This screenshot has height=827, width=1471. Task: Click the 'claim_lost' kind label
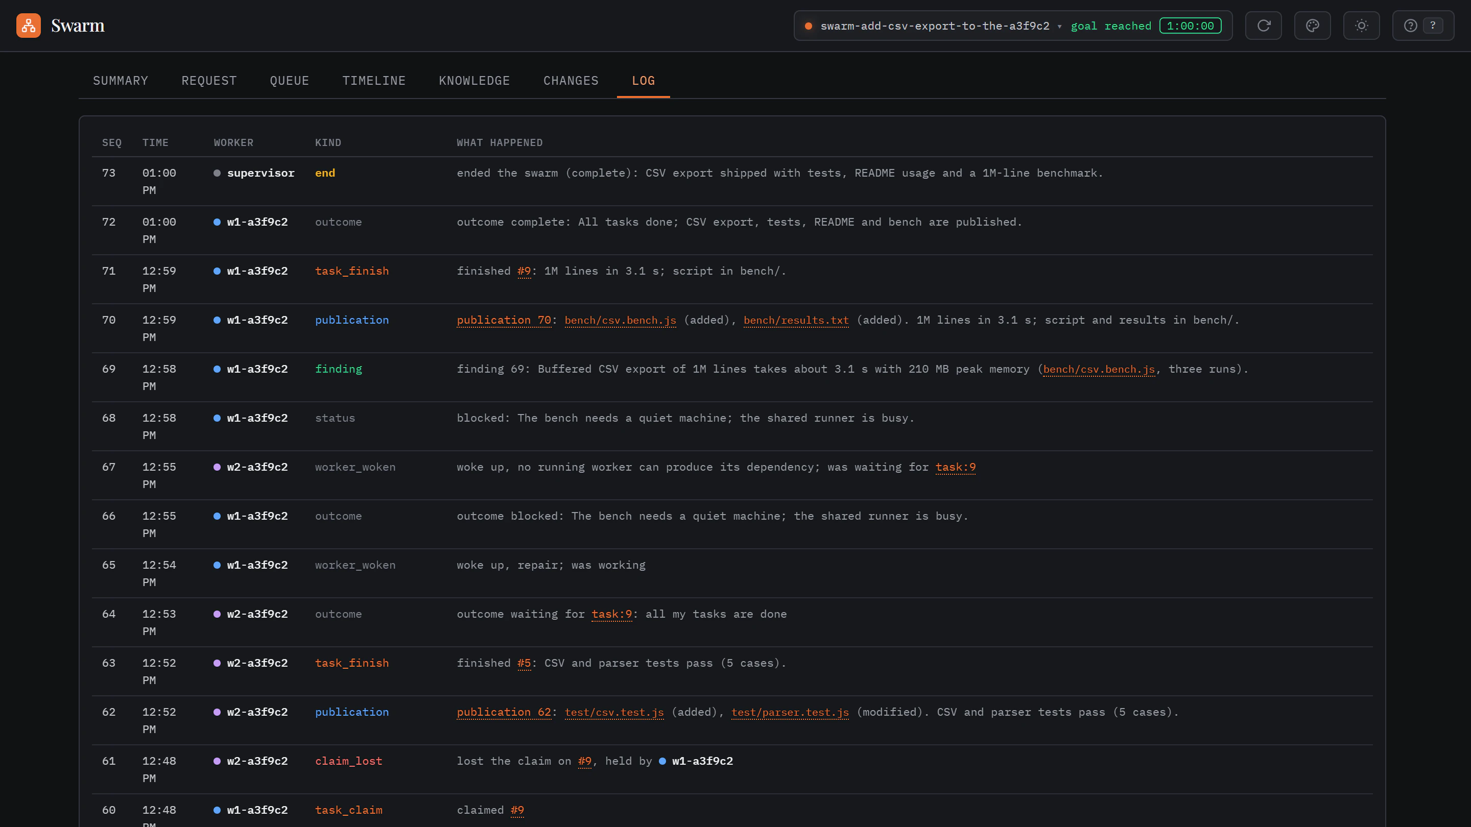(x=348, y=761)
